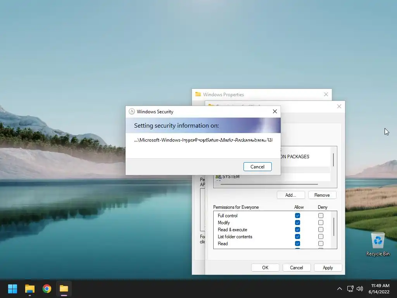Toggle Allow checkbox for Read
397x298 pixels.
click(x=297, y=244)
